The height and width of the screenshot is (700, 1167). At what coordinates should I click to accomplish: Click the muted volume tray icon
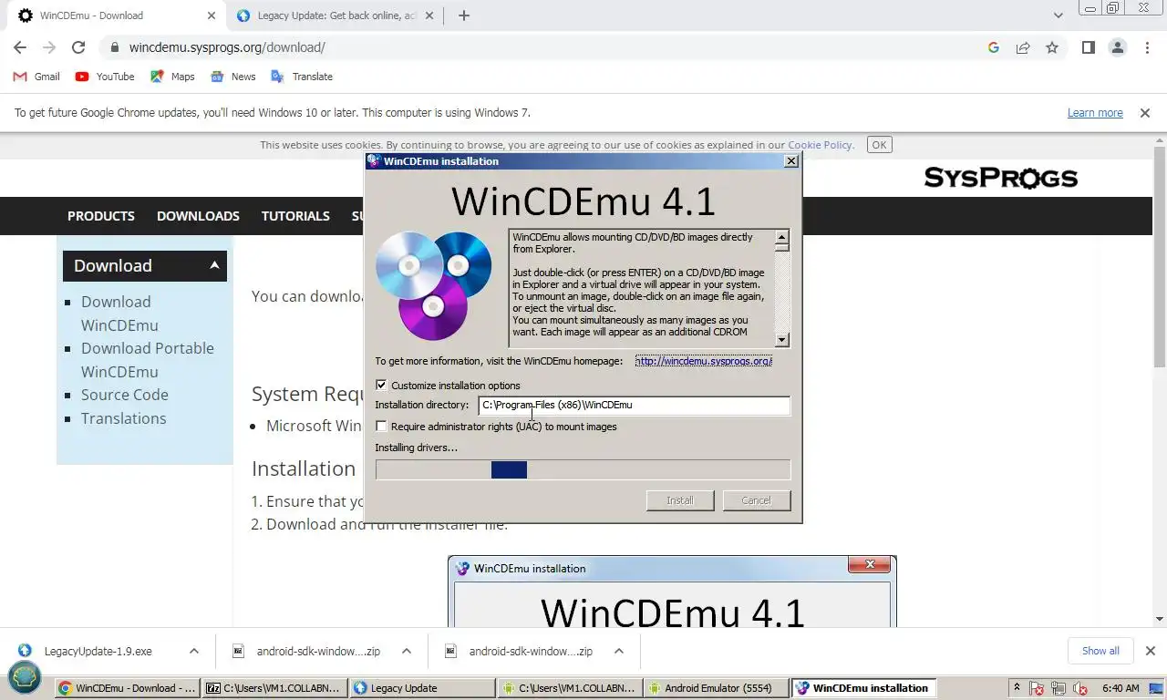point(1081,688)
